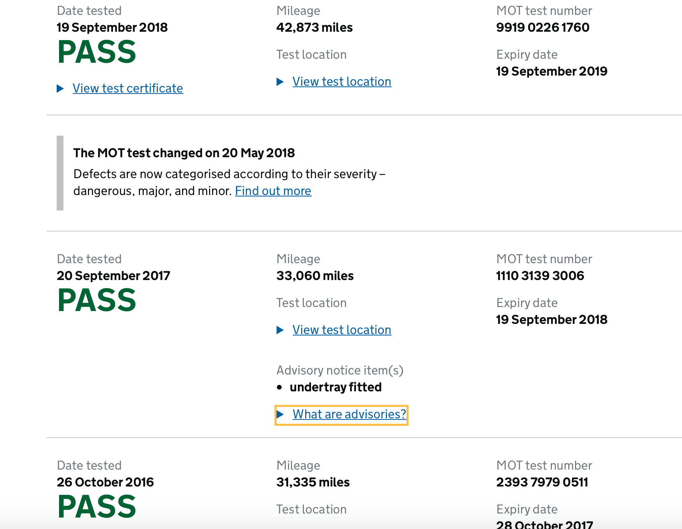Click the 42,873 miles mileage value
The width and height of the screenshot is (682, 529).
[x=314, y=27]
